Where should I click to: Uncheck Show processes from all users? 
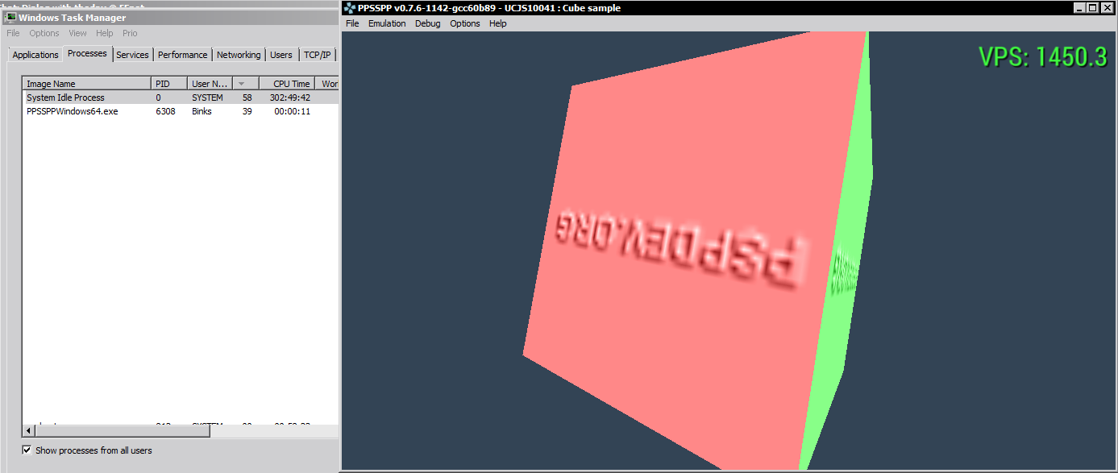click(27, 450)
